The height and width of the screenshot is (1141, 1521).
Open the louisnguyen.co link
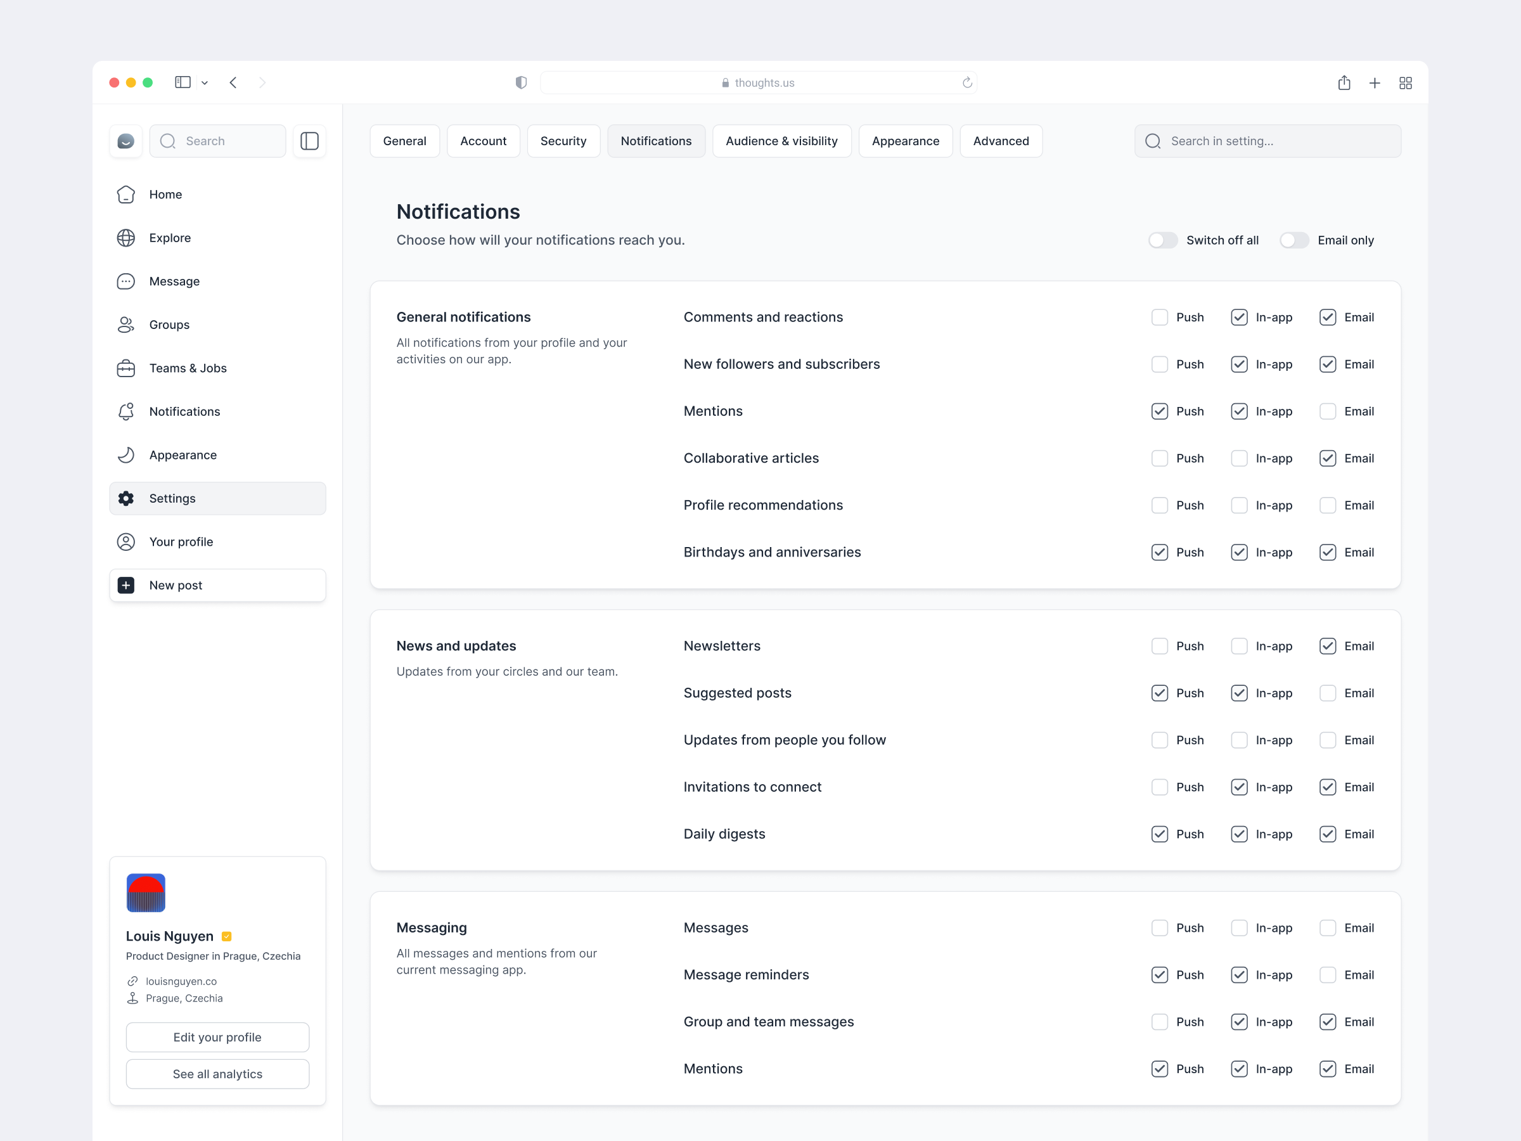(x=180, y=981)
